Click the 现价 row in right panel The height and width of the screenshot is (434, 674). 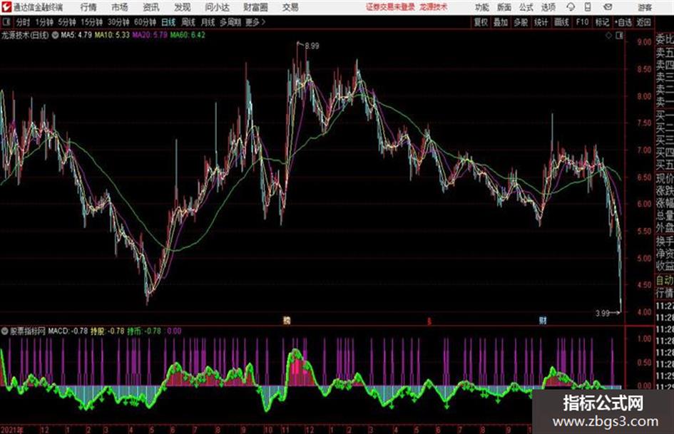[665, 178]
